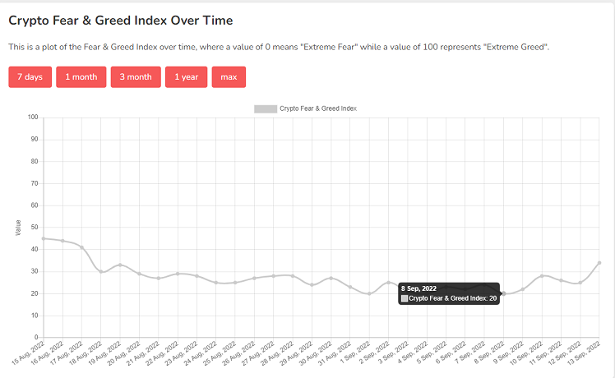
Task: Click the 12 Sep, 2022 data point
Action: (580, 283)
